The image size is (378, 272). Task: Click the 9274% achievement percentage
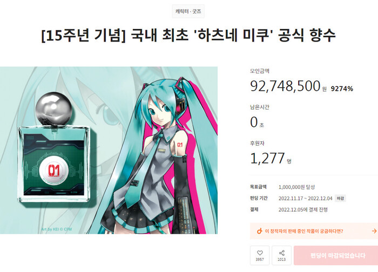pyautogui.click(x=342, y=89)
